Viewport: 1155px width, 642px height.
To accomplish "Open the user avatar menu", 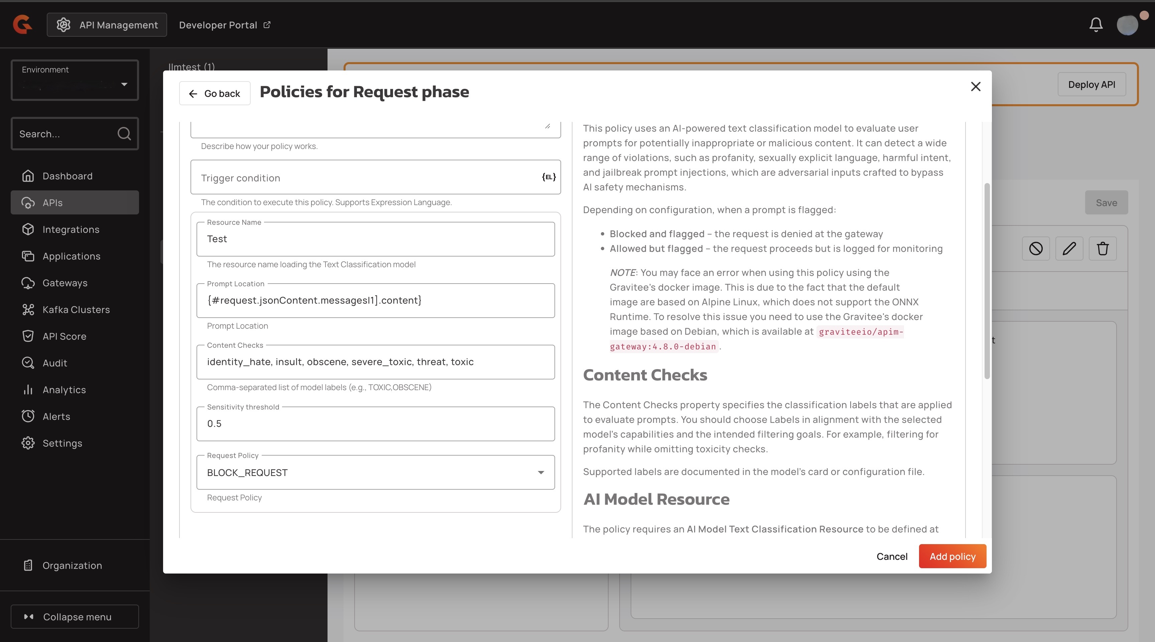I will tap(1127, 25).
